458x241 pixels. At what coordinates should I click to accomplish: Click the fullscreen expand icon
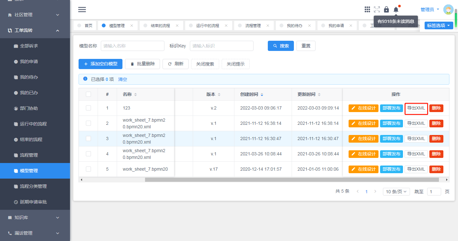[377, 10]
